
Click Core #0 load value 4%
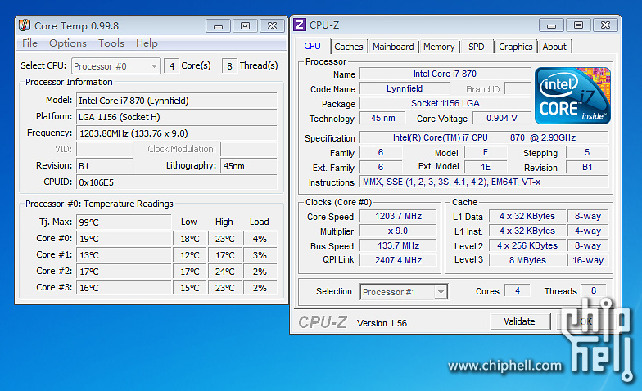pos(260,239)
